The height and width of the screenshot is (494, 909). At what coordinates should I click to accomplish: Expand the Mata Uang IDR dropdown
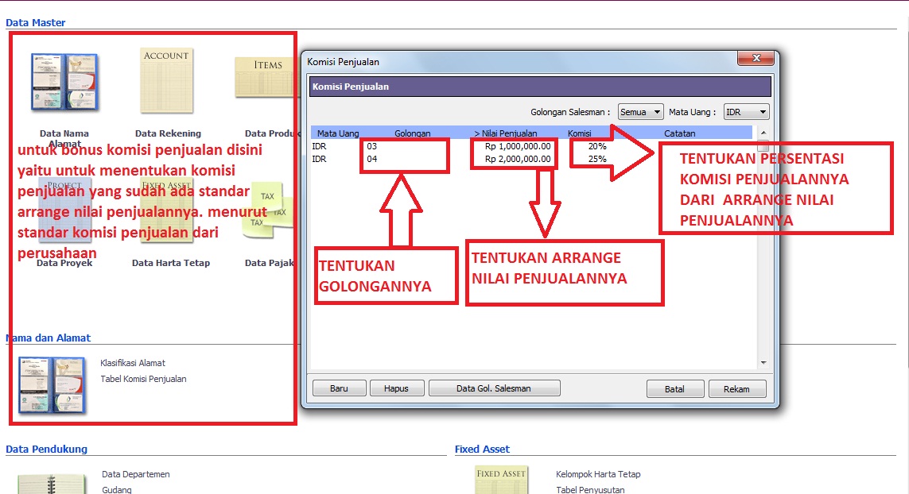(746, 112)
